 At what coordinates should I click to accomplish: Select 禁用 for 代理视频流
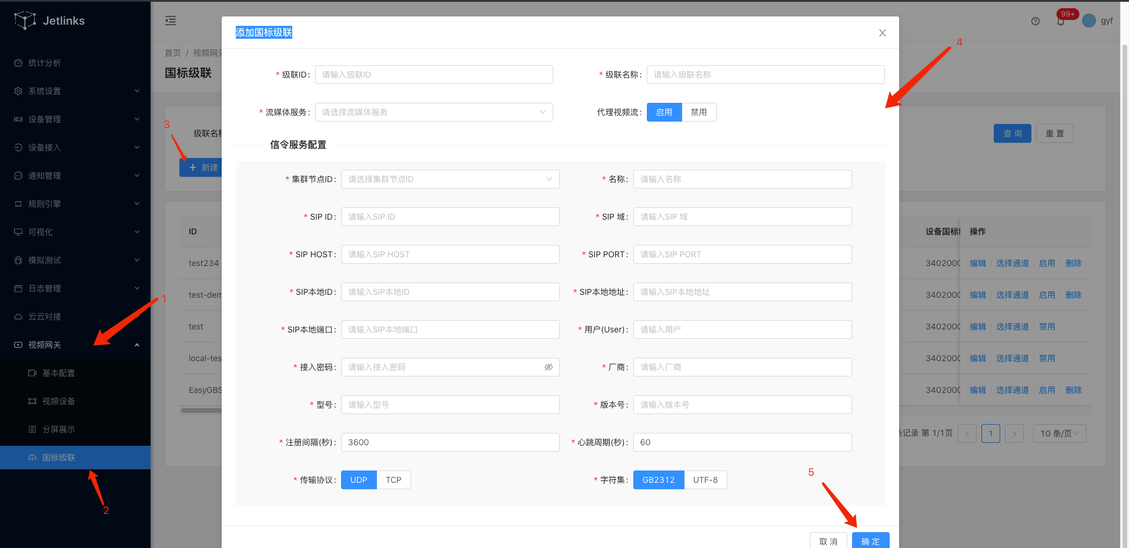point(699,112)
